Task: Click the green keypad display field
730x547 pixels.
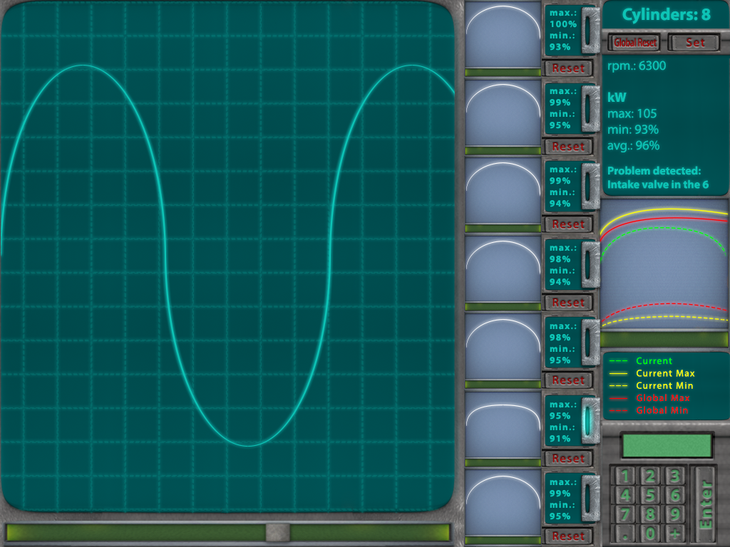Action: pos(667,446)
